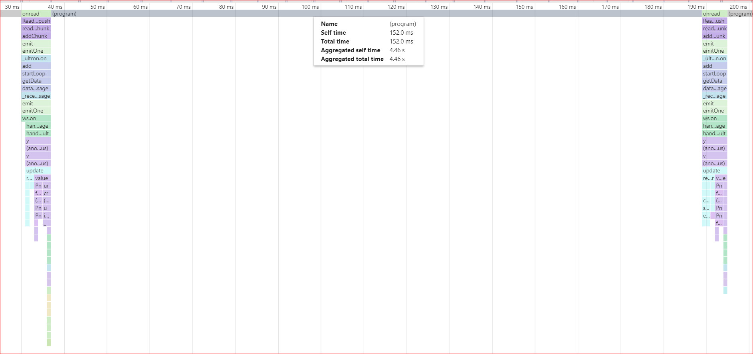This screenshot has height=354, width=753.
Task: Click the 's...' frame in the 190 ms stack
Action: tap(706, 208)
